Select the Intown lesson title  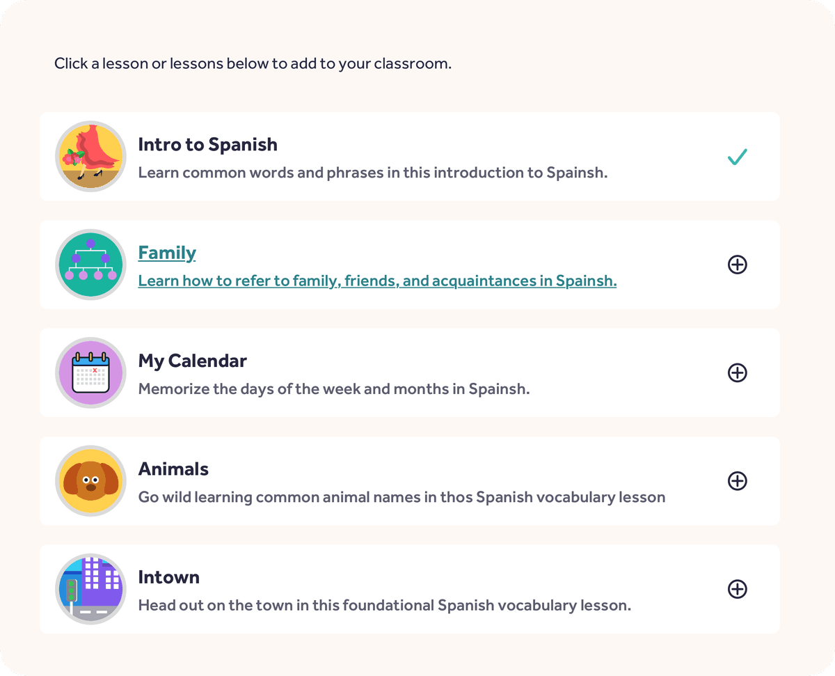coord(168,577)
